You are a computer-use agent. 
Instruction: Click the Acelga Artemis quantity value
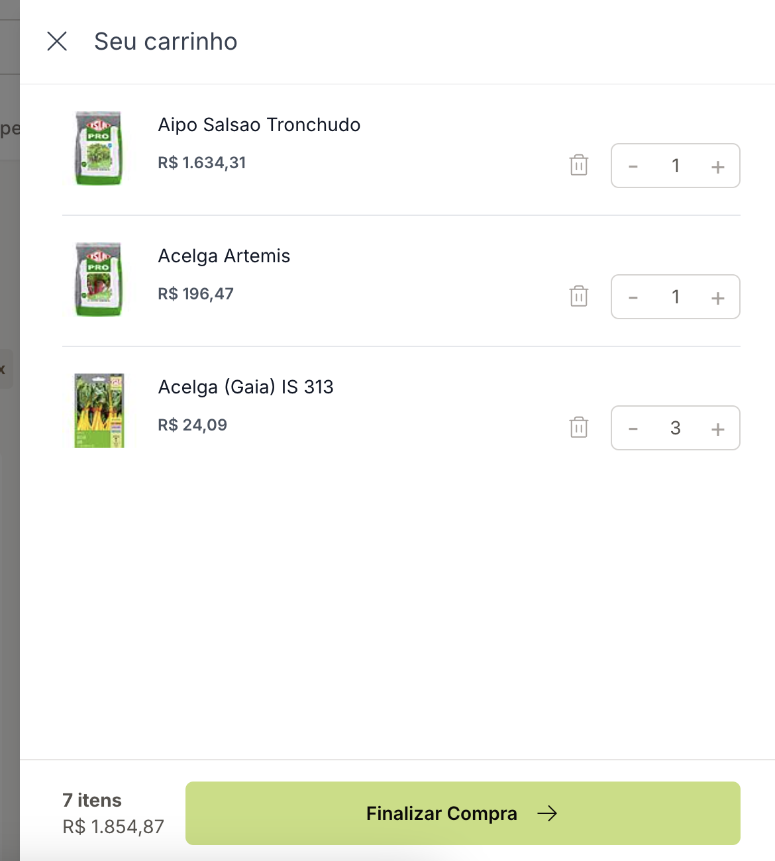click(676, 297)
